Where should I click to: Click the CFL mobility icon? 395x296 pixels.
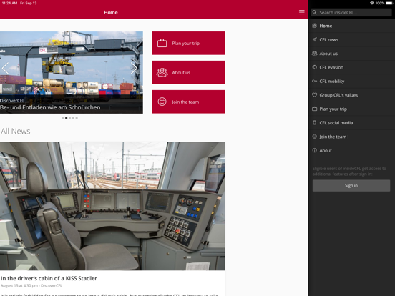(x=314, y=81)
